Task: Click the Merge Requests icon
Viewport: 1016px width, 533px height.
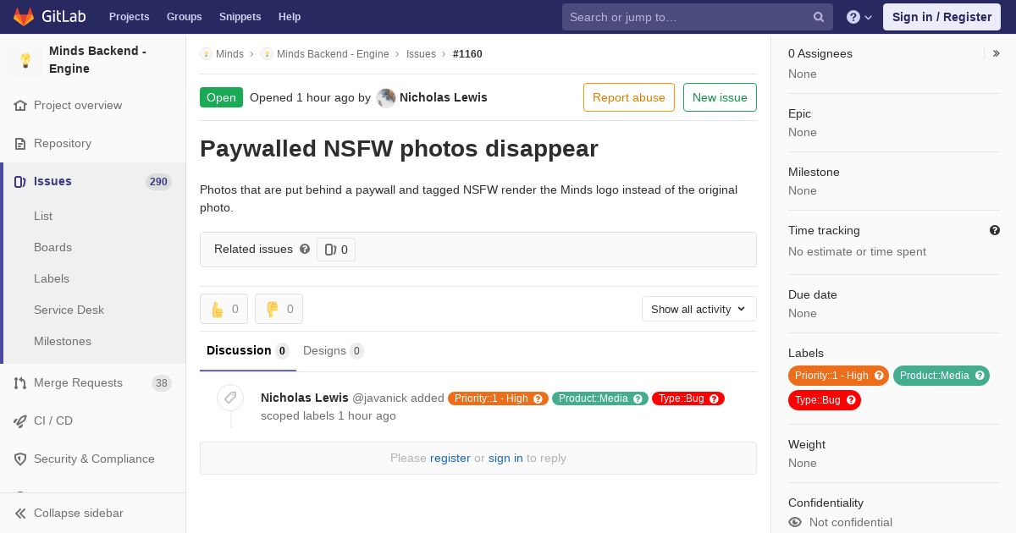Action: [20, 383]
